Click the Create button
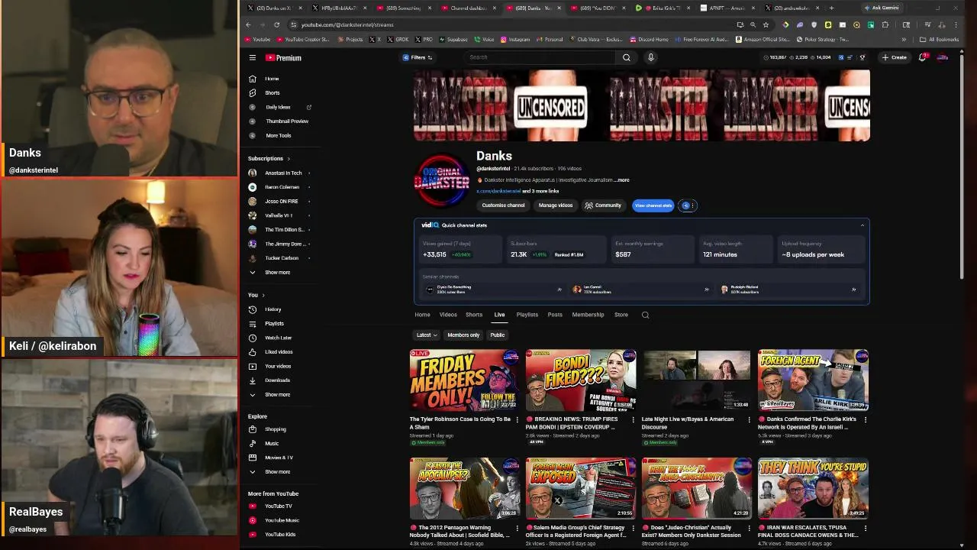This screenshot has width=977, height=550. (895, 57)
